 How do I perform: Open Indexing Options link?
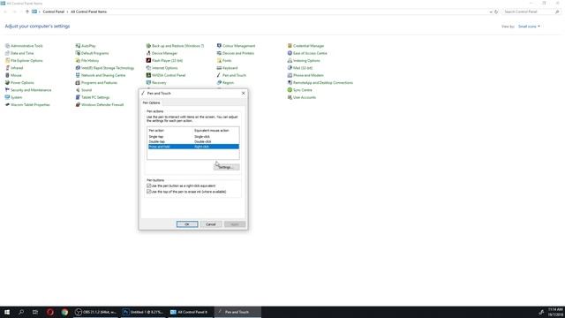click(x=306, y=61)
